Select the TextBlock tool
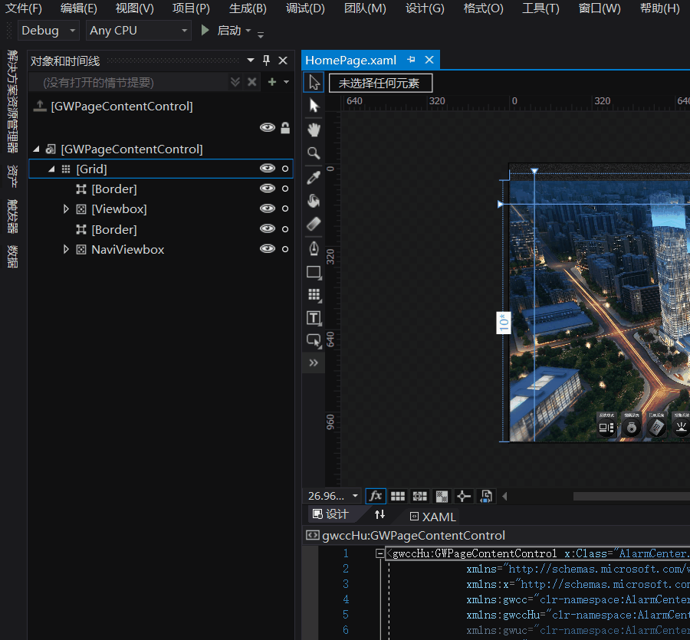The width and height of the screenshot is (690, 640). point(314,317)
